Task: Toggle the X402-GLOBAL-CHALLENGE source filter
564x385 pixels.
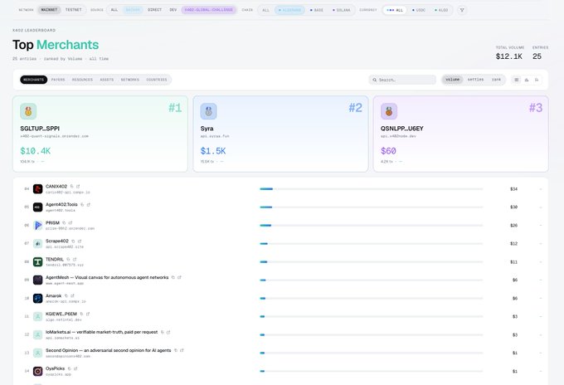Action: (x=209, y=10)
